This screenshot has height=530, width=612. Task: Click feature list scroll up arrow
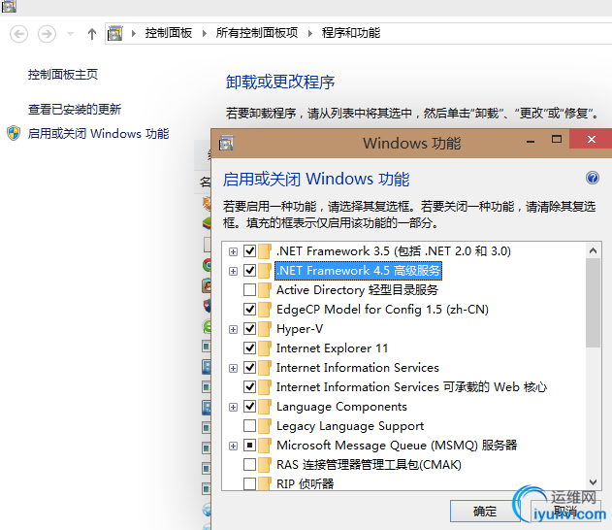(x=593, y=250)
